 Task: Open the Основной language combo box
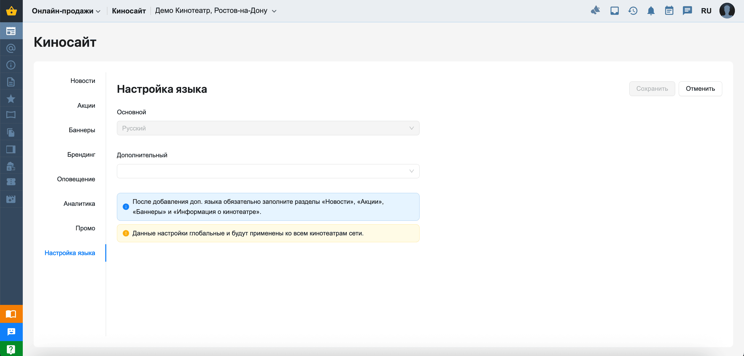[268, 128]
